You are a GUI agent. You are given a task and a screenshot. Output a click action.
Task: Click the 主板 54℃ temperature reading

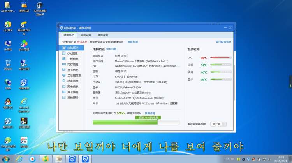coord(204,65)
